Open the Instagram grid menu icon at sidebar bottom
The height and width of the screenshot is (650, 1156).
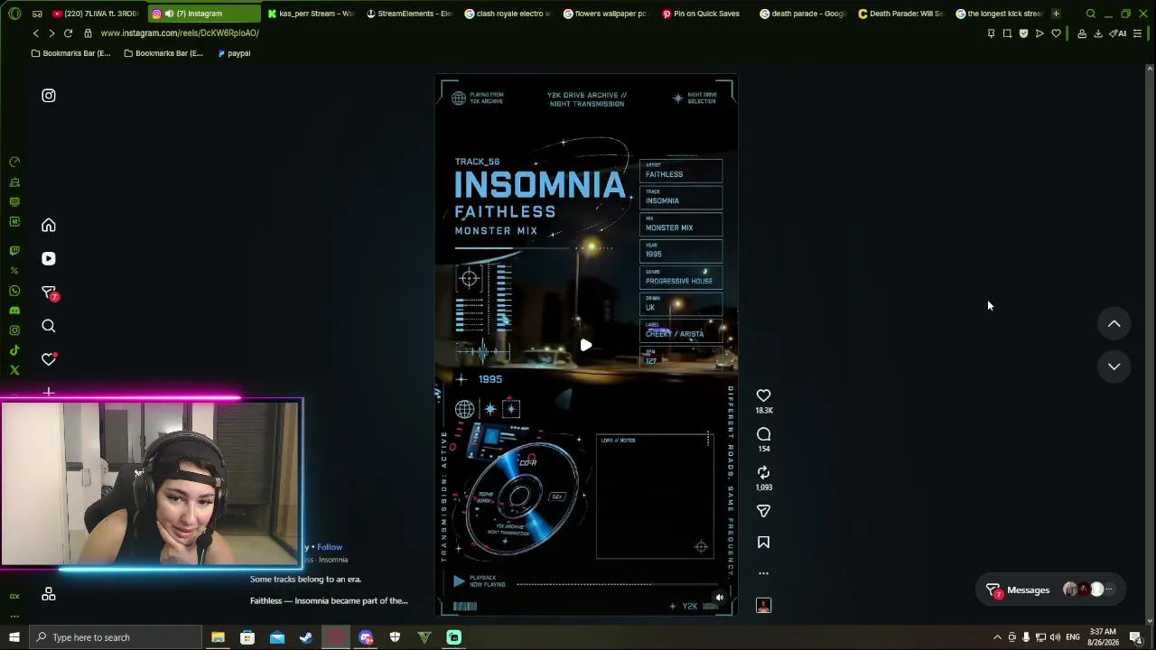point(49,594)
